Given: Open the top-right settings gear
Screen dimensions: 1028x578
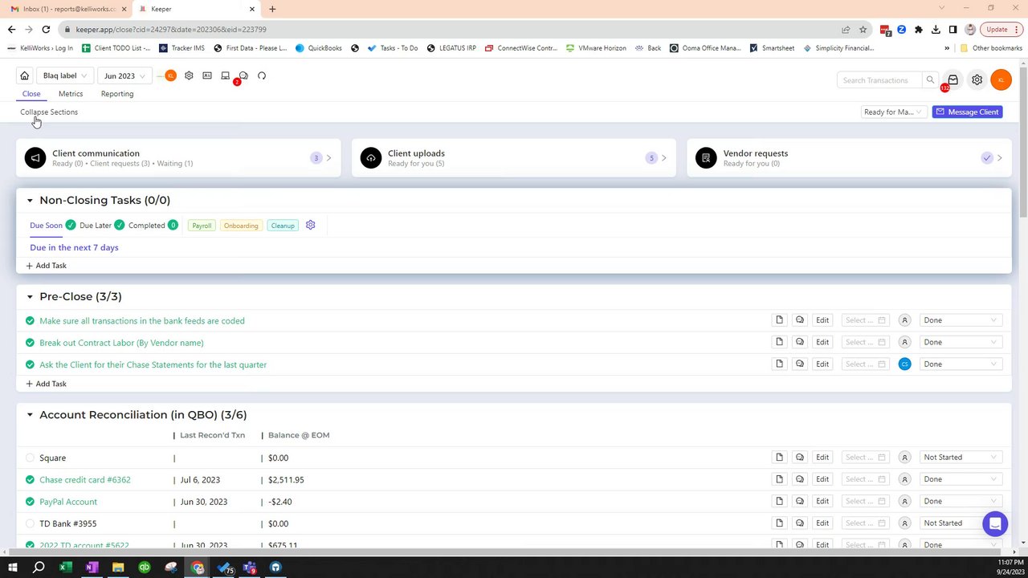Looking at the screenshot, I should [x=977, y=80].
